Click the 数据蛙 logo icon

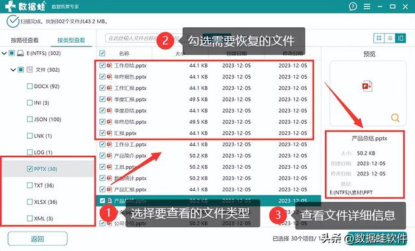coord(10,6)
